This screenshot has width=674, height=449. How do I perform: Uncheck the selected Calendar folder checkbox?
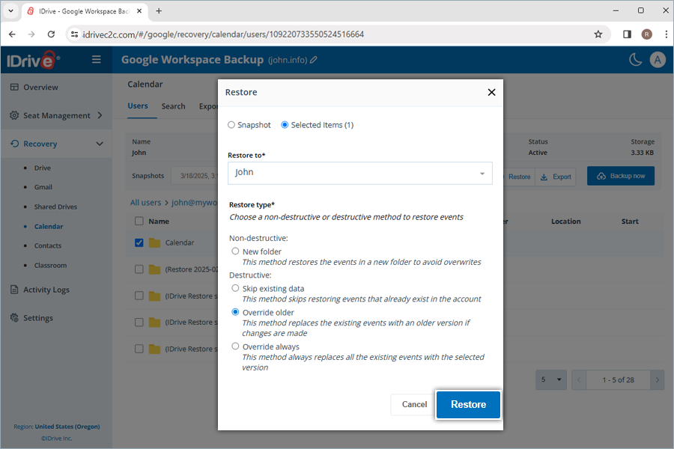[139, 242]
